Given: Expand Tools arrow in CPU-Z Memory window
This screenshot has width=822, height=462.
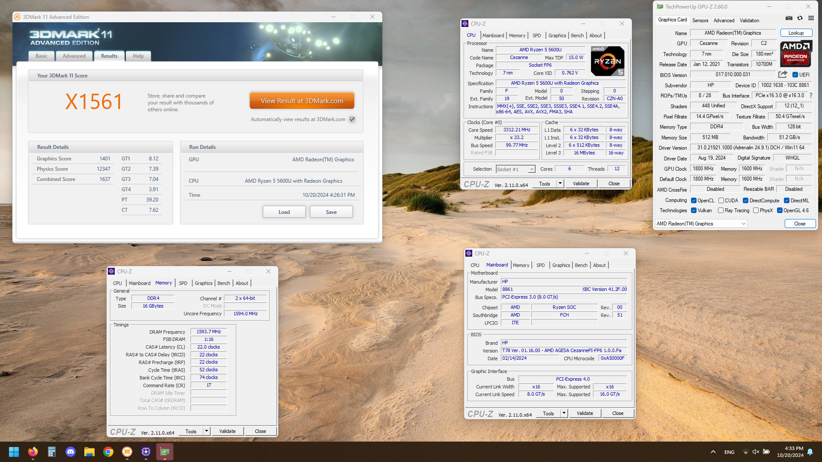Looking at the screenshot, I should click(x=206, y=431).
